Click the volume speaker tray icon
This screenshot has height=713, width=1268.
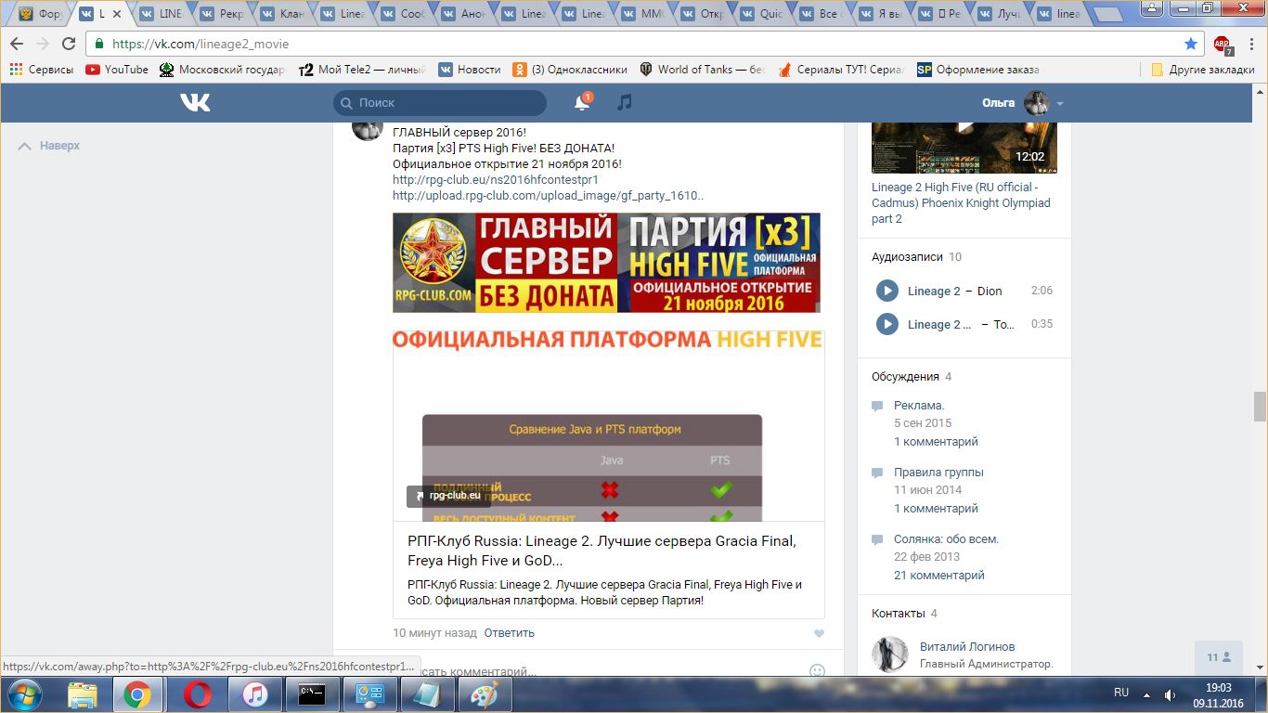coord(1171,694)
